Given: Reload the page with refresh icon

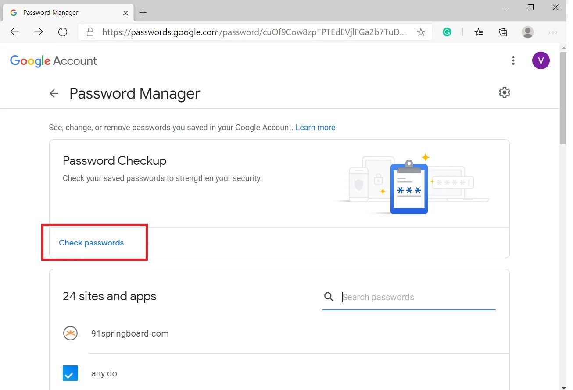Looking at the screenshot, I should coord(63,32).
